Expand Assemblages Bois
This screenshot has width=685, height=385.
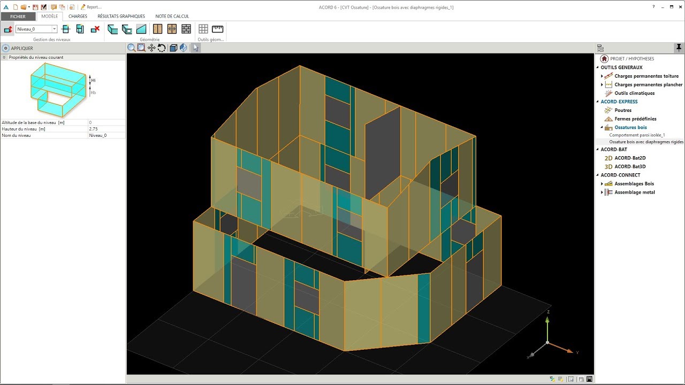pyautogui.click(x=602, y=184)
